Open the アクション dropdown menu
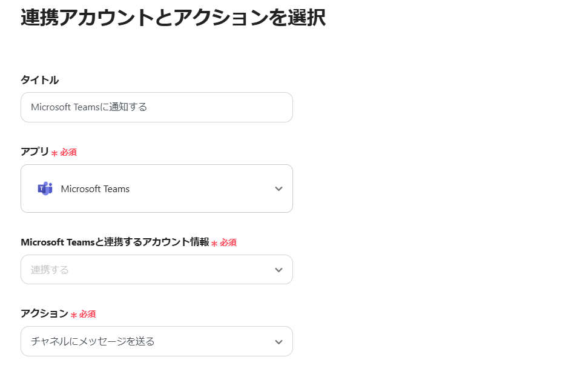Screen dimensions: 580x377 tap(156, 341)
